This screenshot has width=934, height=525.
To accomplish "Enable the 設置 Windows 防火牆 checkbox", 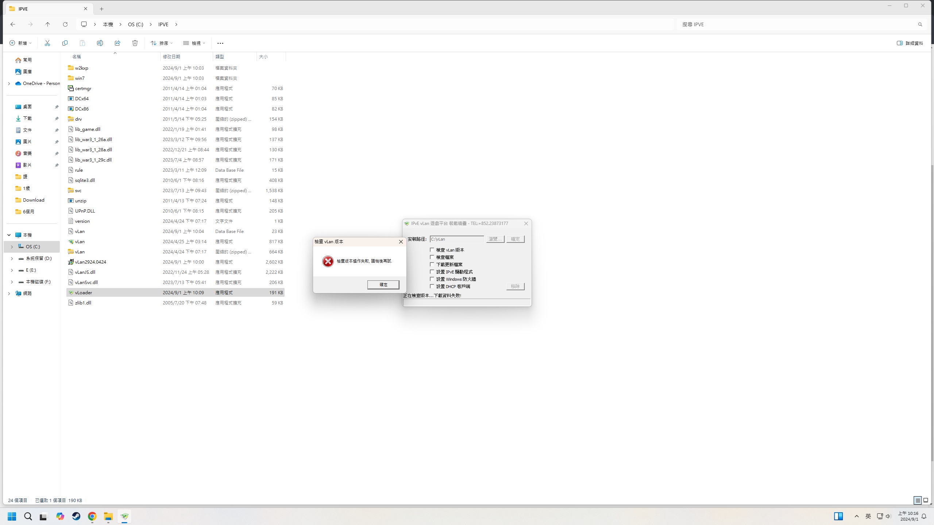I will 432,279.
